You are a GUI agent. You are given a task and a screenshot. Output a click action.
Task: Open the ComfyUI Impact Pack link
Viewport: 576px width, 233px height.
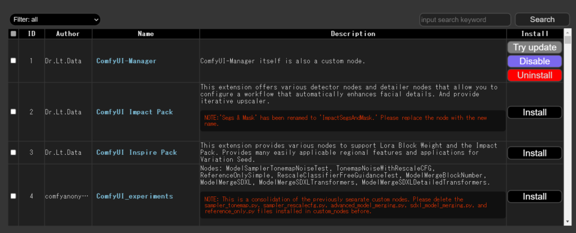(134, 112)
